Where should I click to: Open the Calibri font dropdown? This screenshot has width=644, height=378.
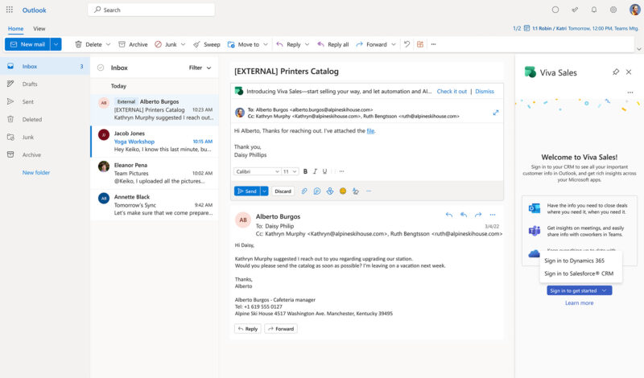click(x=257, y=171)
